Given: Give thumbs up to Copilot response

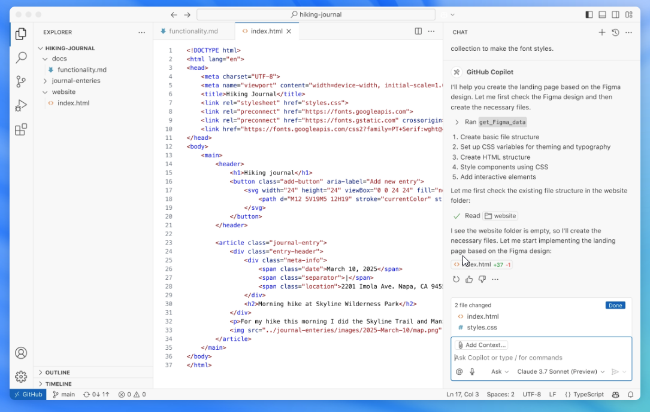Looking at the screenshot, I should pos(469,279).
